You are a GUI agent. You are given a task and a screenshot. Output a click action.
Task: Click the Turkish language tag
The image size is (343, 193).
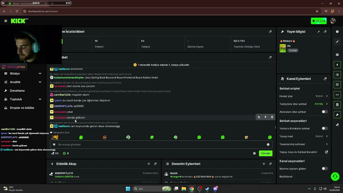[x=293, y=50]
